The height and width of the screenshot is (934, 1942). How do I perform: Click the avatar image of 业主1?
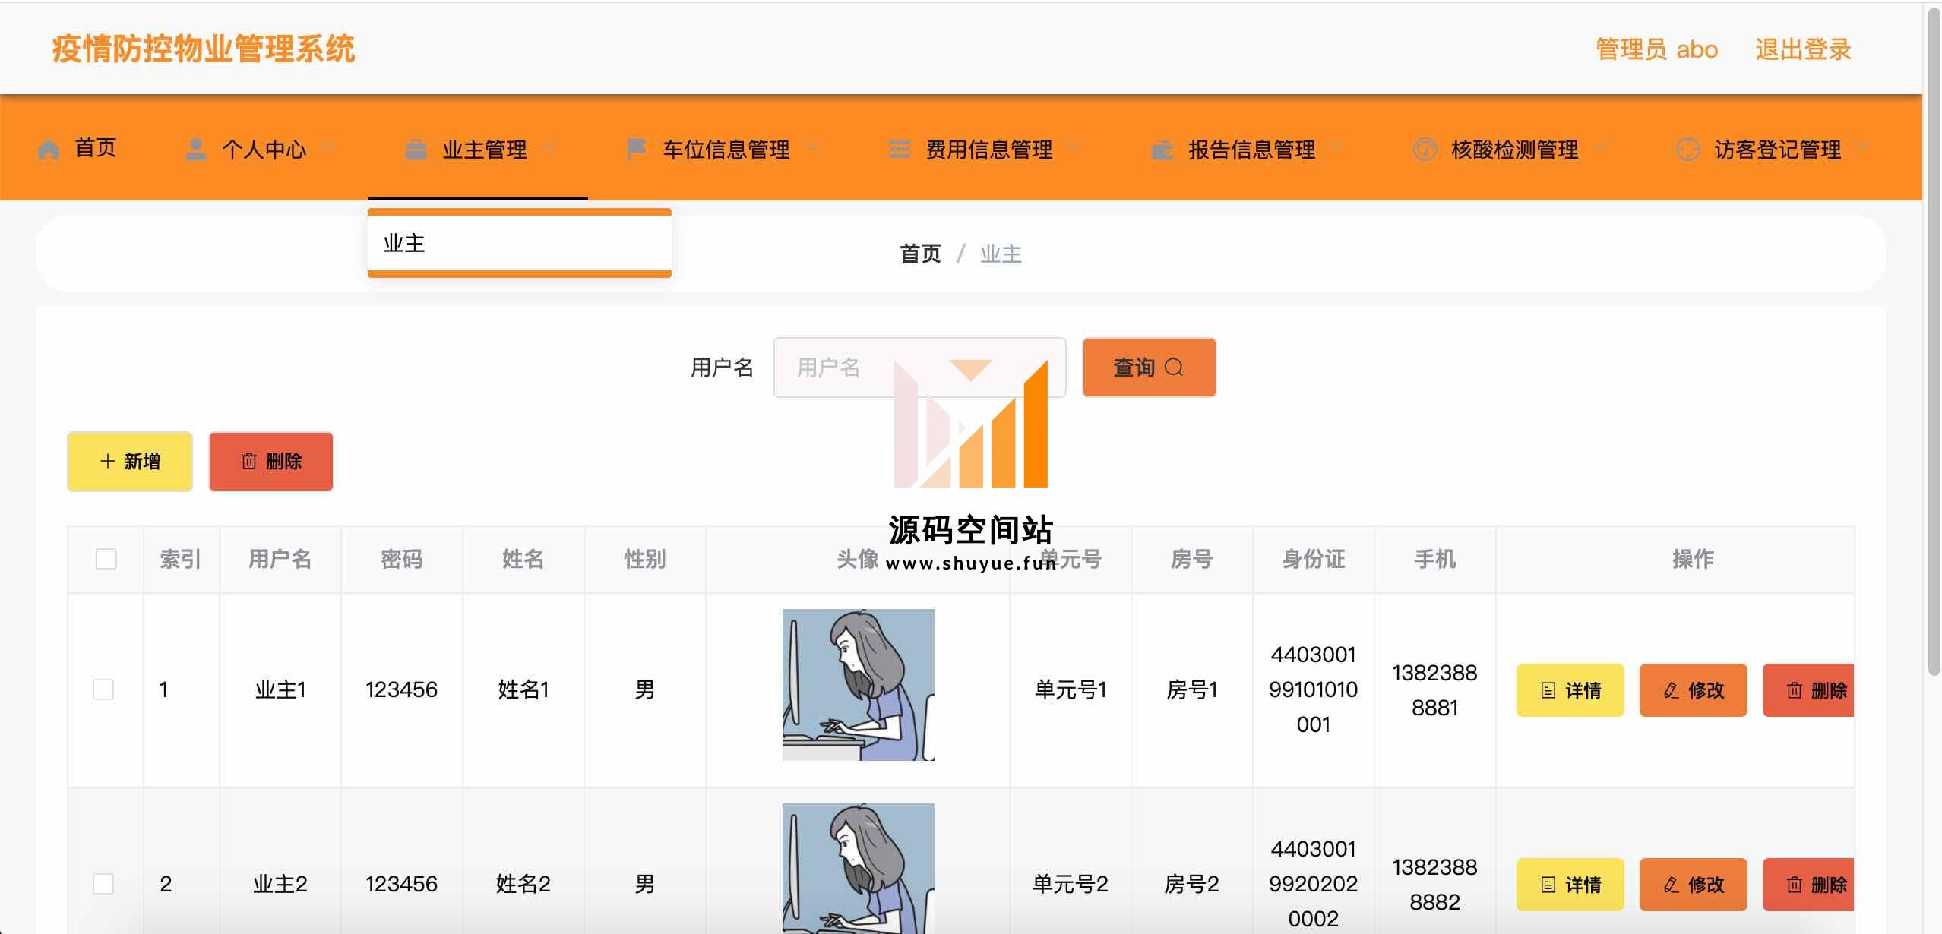click(x=859, y=685)
